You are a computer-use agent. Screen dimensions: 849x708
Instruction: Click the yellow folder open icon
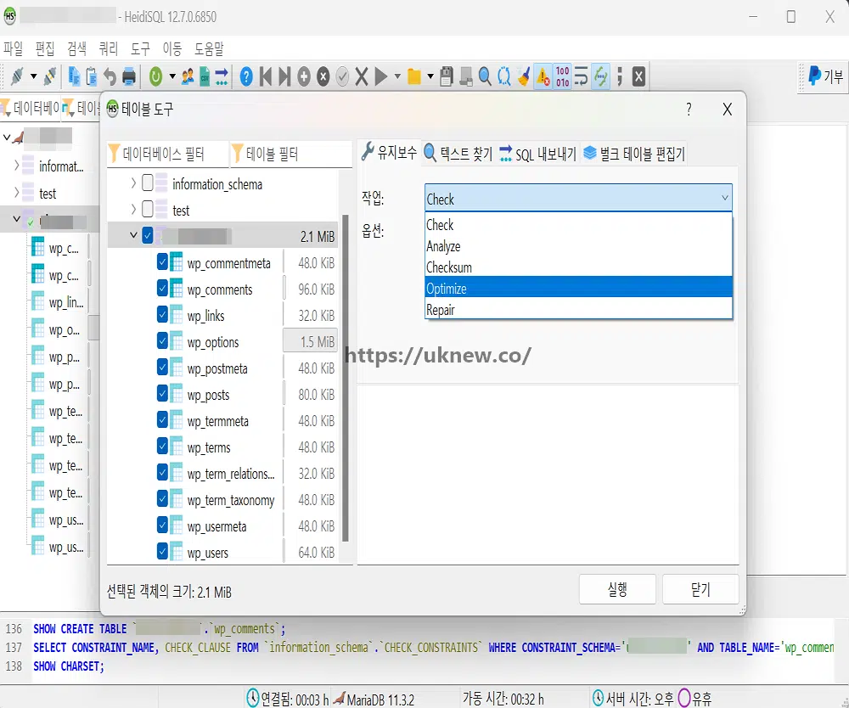[x=414, y=77]
